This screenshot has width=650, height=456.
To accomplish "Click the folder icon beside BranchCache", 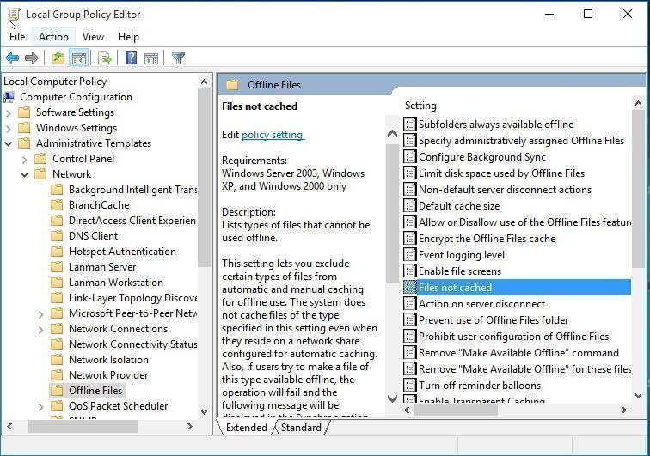I will [57, 205].
